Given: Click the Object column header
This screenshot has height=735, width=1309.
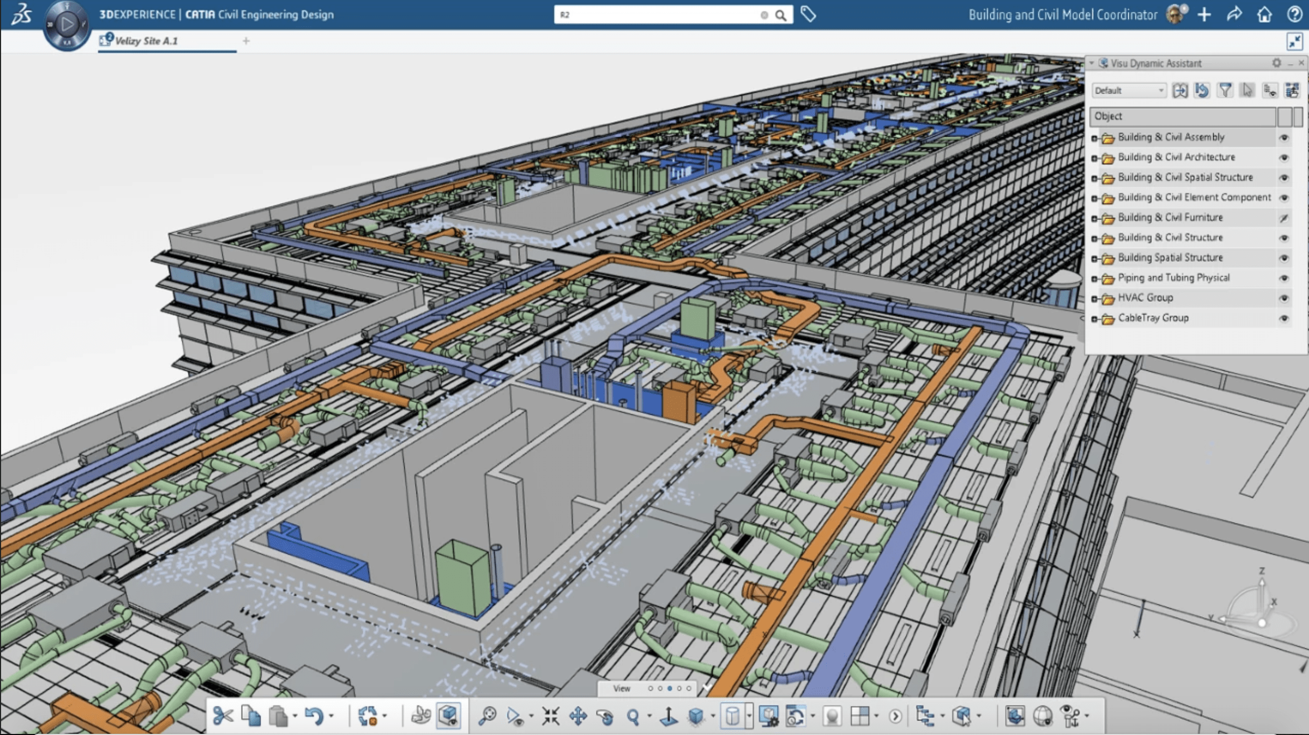Looking at the screenshot, I should click(x=1183, y=116).
